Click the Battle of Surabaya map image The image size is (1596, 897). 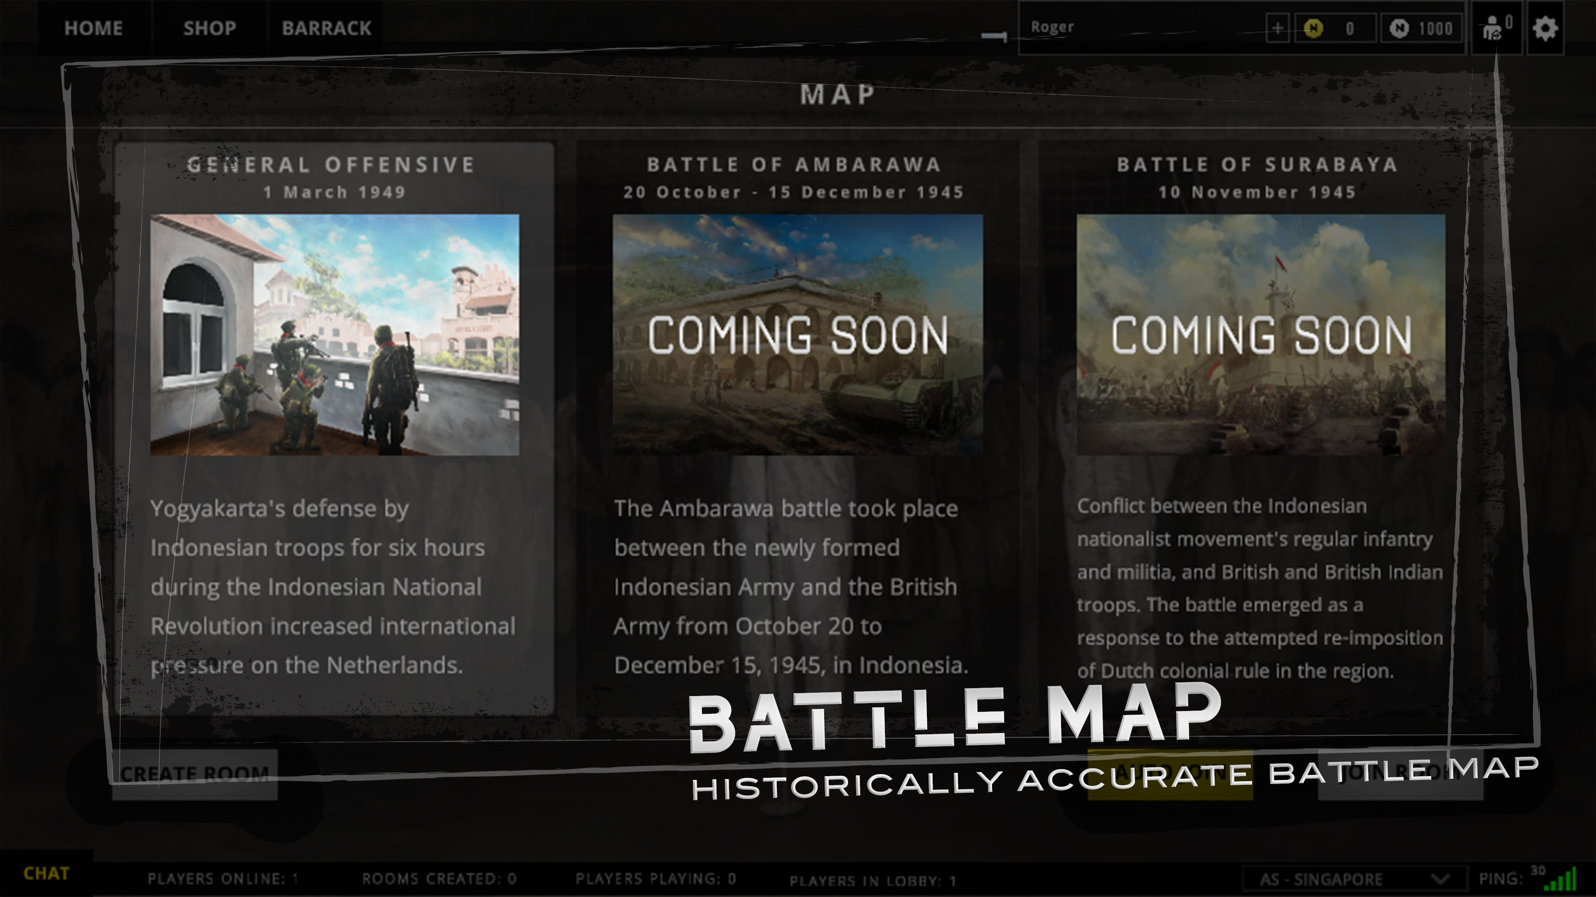1260,334
